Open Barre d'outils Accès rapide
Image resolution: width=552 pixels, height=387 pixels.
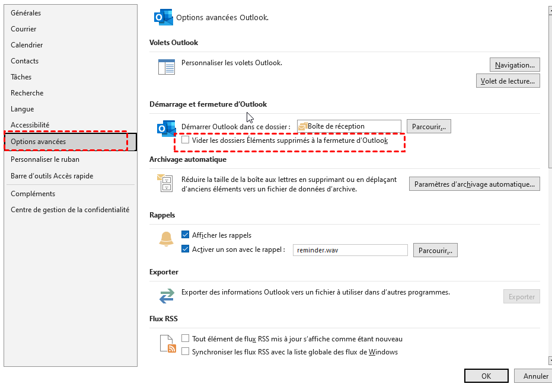point(71,176)
